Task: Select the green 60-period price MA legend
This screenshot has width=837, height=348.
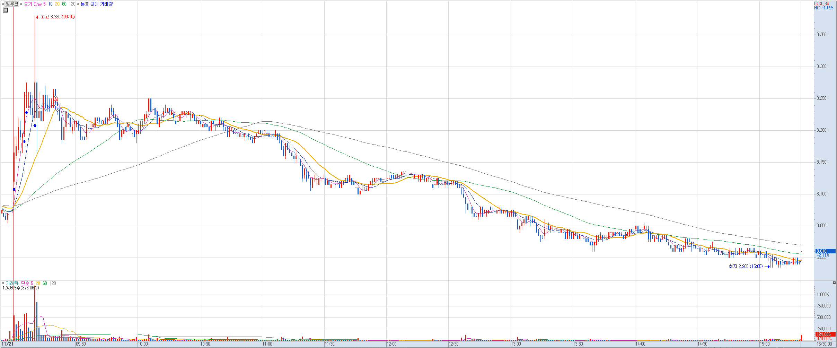Action: pyautogui.click(x=64, y=4)
